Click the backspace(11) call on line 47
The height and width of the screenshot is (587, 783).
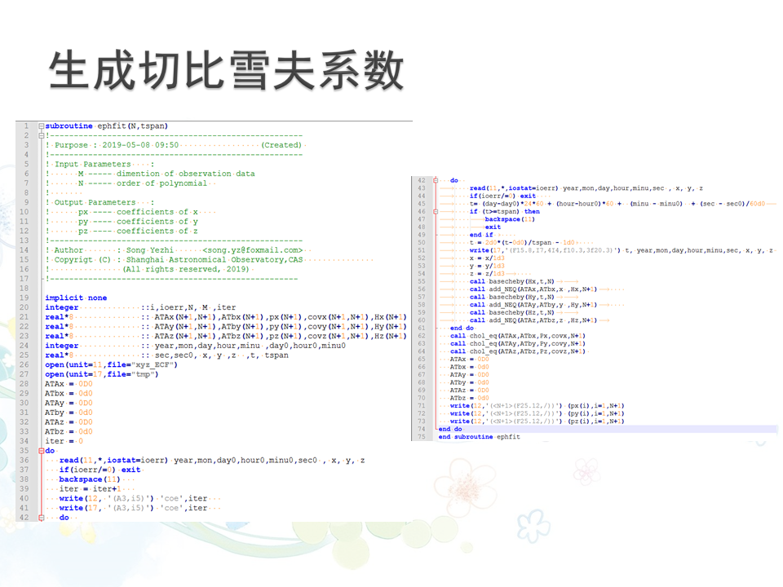510,219
